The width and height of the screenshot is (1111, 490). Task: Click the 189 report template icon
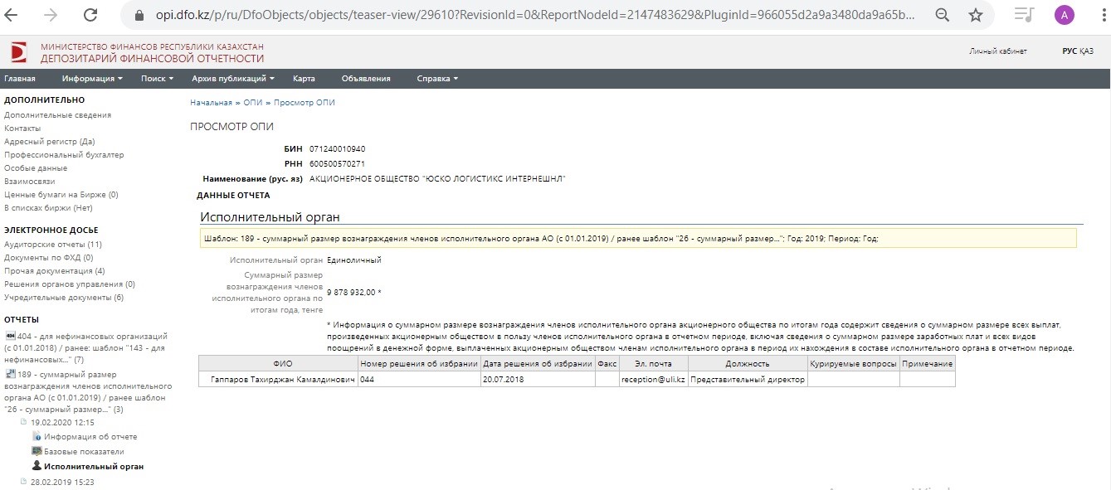10,375
